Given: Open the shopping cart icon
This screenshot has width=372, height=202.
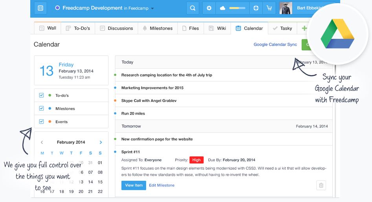Looking at the screenshot, I should tap(269, 8).
